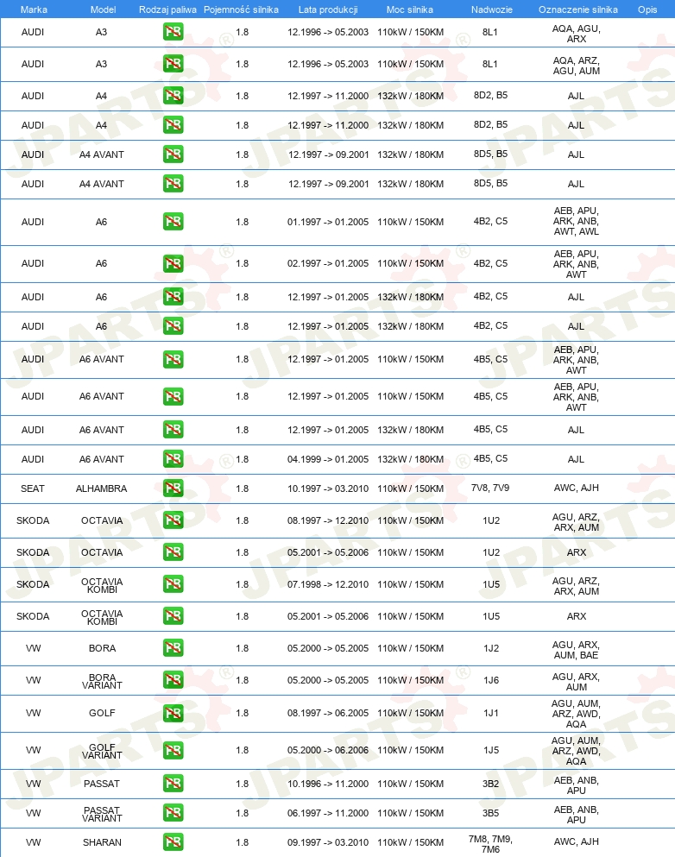675x857 pixels.
Task: Click fuel icon in VW Golf Variant row
Action: coord(173,751)
